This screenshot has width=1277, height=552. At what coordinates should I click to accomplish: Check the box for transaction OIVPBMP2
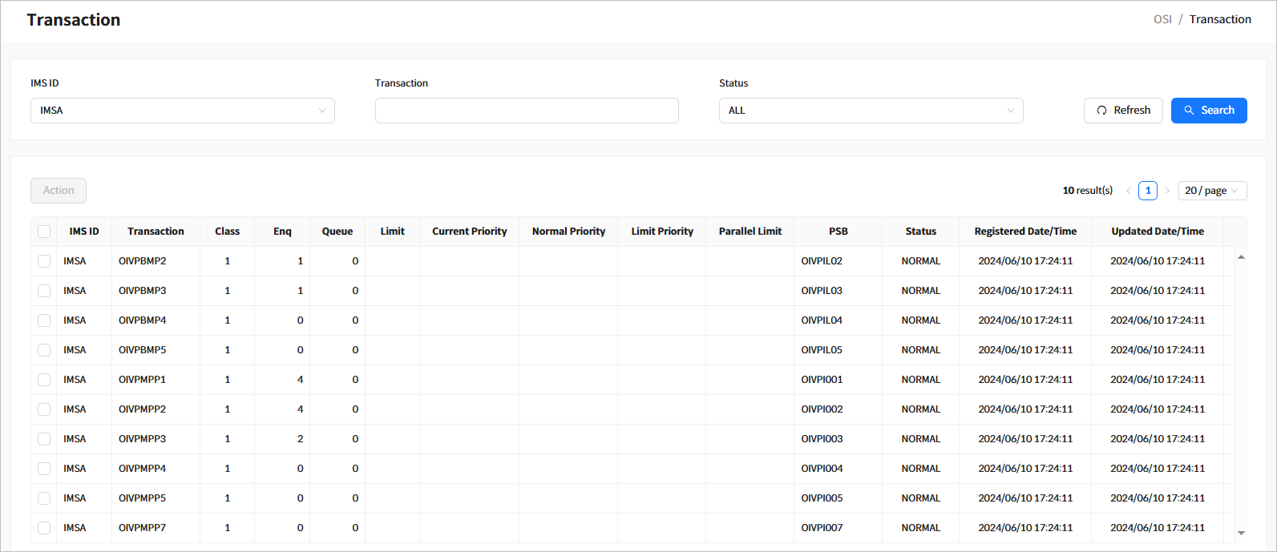coord(44,261)
